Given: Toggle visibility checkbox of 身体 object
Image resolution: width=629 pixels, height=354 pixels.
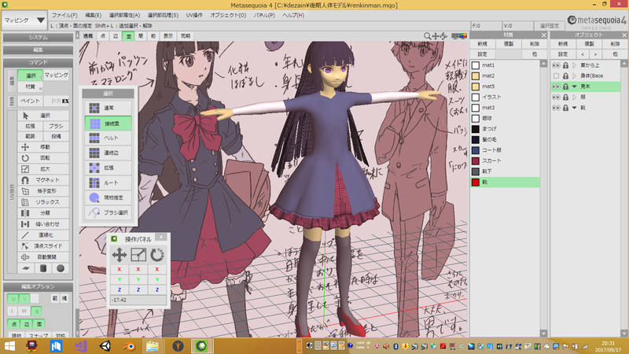Looking at the screenshot, I should tap(556, 76).
